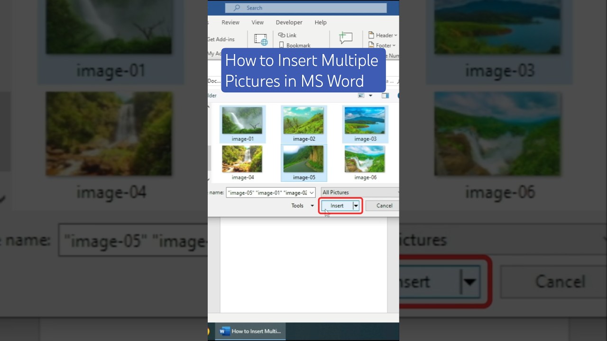Click Get Add-ins

click(x=221, y=39)
